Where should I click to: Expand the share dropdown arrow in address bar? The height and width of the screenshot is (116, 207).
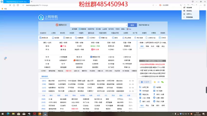156,5
